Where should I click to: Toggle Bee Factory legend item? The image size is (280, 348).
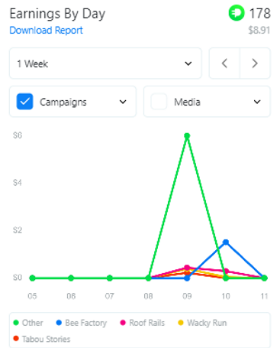82,323
